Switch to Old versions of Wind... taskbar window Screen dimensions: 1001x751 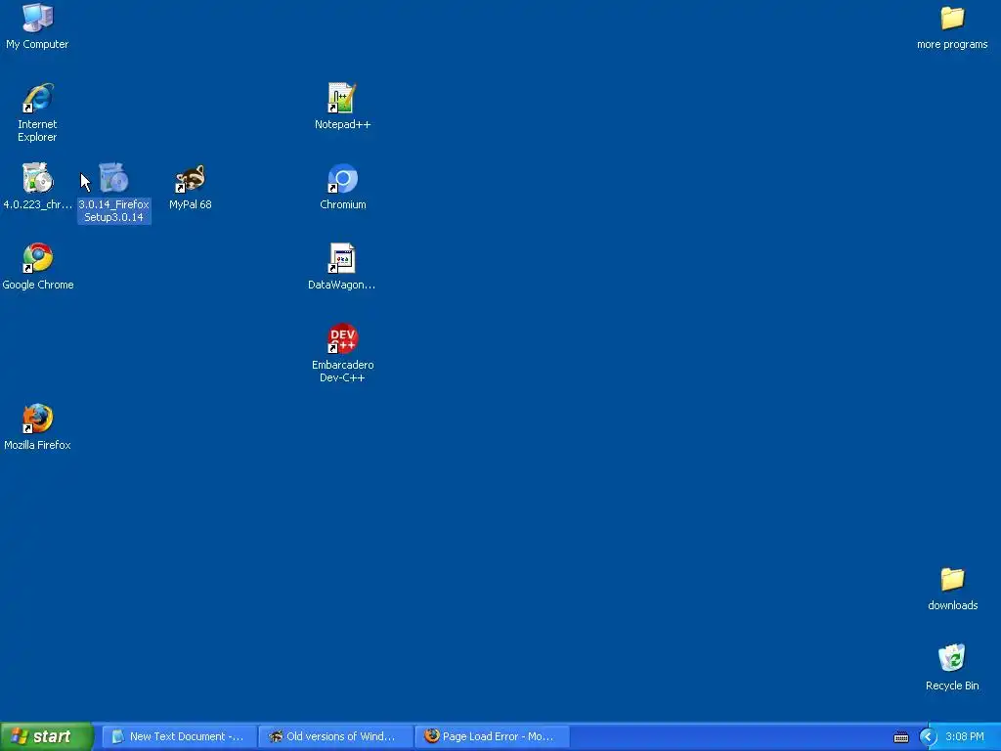(335, 736)
